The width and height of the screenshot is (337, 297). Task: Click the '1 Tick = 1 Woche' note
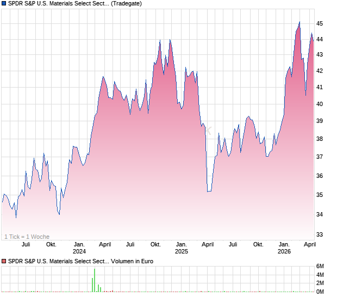click(x=27, y=237)
